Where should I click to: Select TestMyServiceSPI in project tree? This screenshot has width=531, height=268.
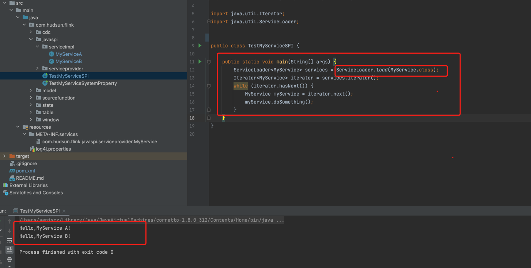point(69,76)
